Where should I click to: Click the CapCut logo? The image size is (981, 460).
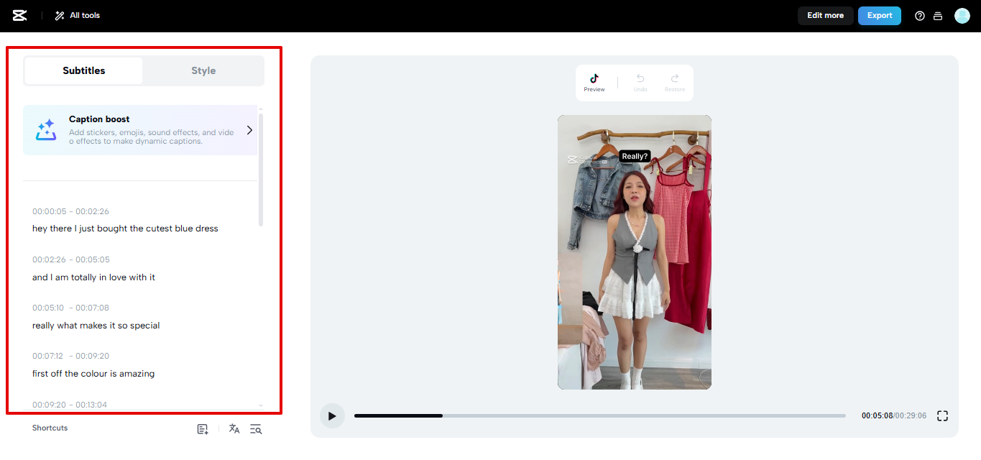[x=19, y=15]
